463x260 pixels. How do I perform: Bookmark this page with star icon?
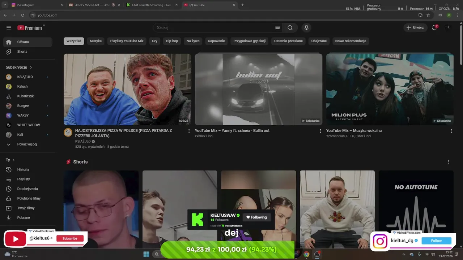click(428, 15)
